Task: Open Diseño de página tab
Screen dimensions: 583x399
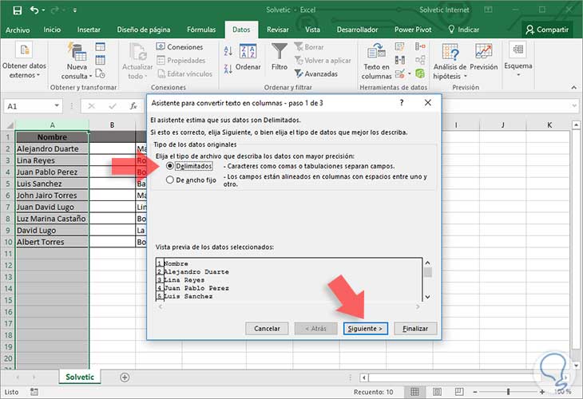Action: pyautogui.click(x=144, y=30)
